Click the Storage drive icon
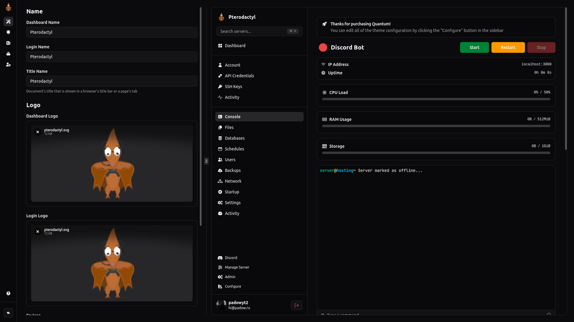This screenshot has width=574, height=322. pos(324,146)
